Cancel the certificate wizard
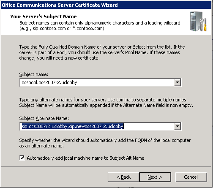Image resolution: width=213 pixels, height=188 pixels. point(191,177)
